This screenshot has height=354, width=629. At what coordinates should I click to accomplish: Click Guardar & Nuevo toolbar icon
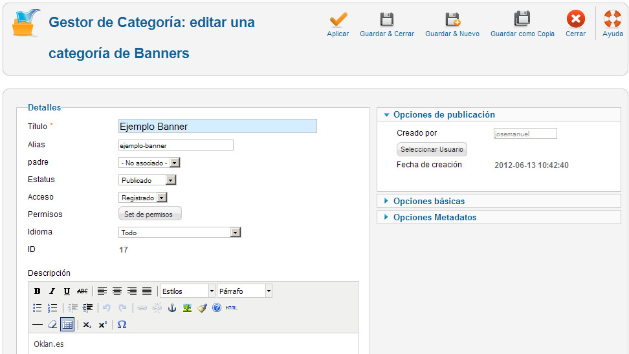(x=452, y=19)
